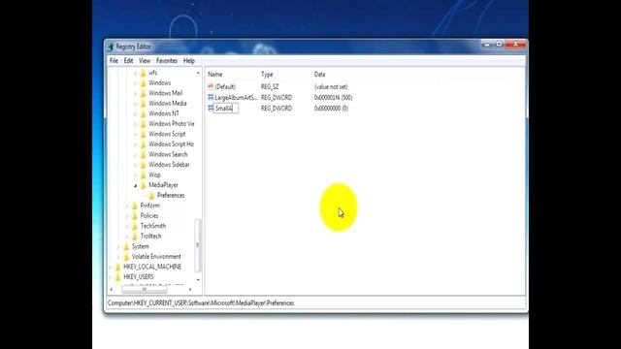Select the Trolltech key label
The width and height of the screenshot is (621, 349).
151,237
